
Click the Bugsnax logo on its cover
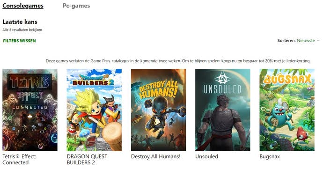(x=287, y=79)
